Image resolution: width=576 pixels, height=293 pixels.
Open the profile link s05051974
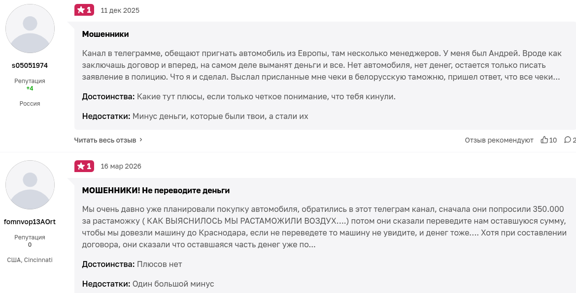tap(30, 65)
